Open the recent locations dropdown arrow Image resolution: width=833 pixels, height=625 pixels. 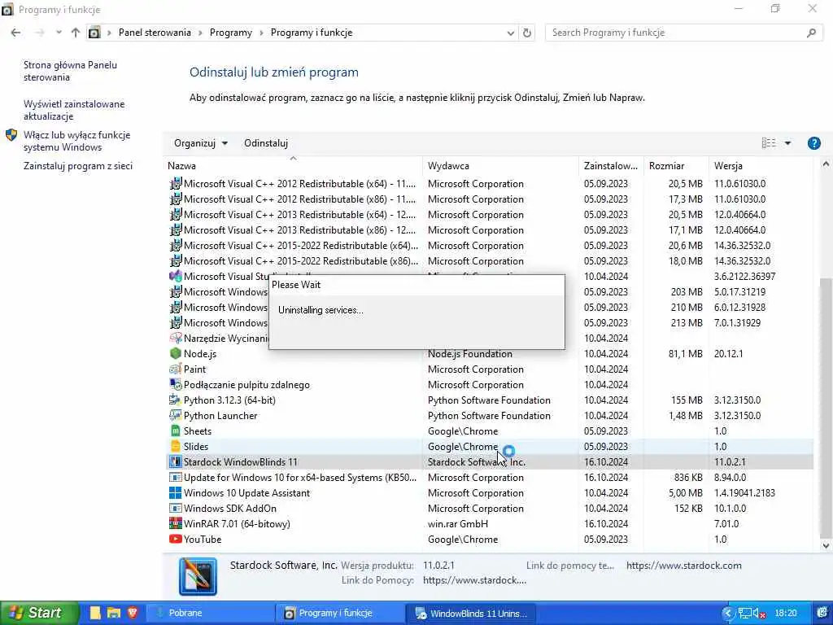pos(59,33)
